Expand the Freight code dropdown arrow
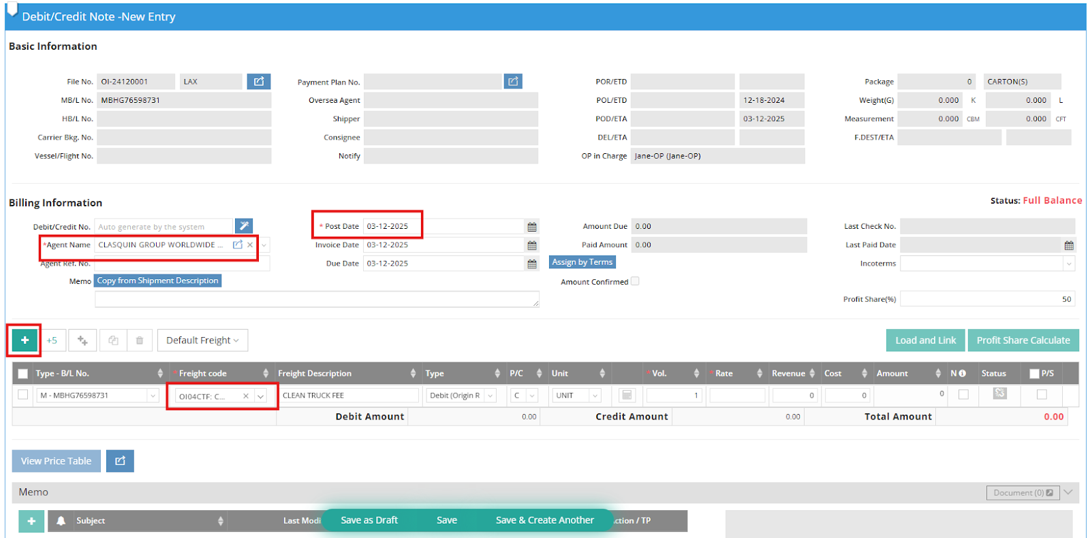This screenshot has height=538, width=1090. (x=261, y=396)
